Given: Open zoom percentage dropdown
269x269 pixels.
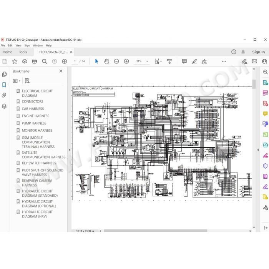Looking at the screenshot, I should pyautogui.click(x=147, y=61).
